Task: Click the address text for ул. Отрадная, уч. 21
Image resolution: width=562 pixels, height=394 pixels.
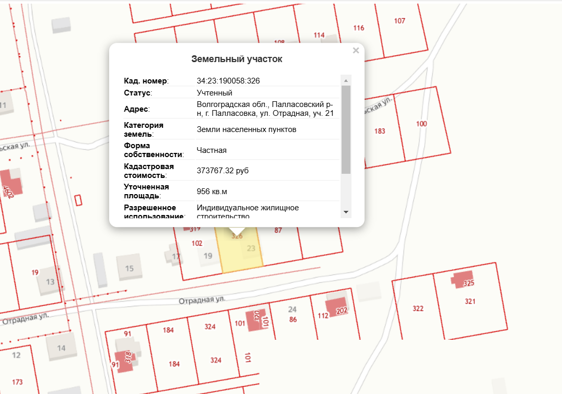Action: tap(265, 109)
